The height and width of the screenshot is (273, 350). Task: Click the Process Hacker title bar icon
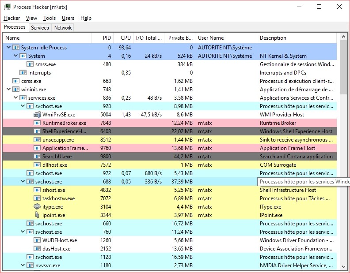click(8, 7)
